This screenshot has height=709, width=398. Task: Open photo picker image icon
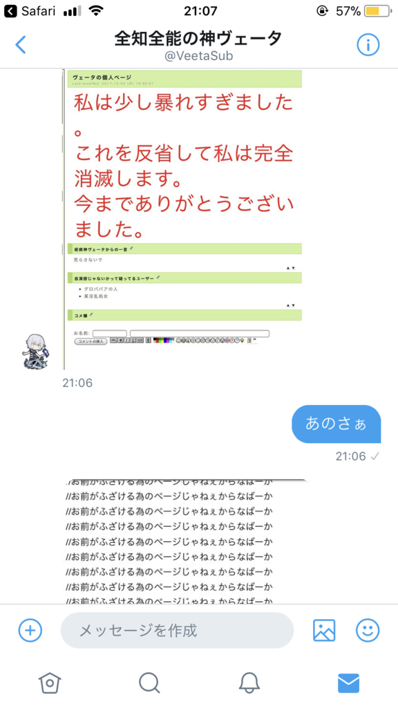tap(324, 630)
